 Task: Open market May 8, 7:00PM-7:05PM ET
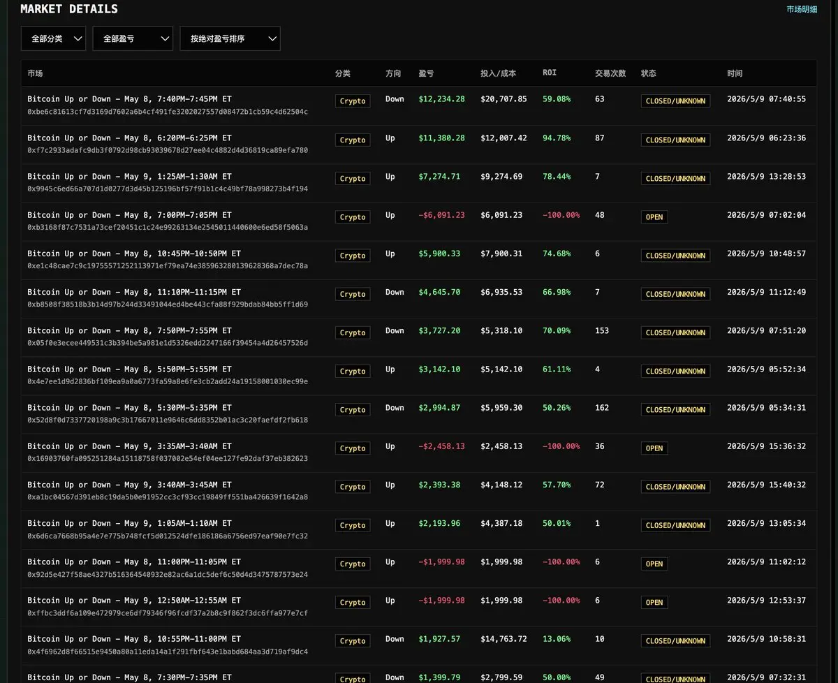[129, 215]
